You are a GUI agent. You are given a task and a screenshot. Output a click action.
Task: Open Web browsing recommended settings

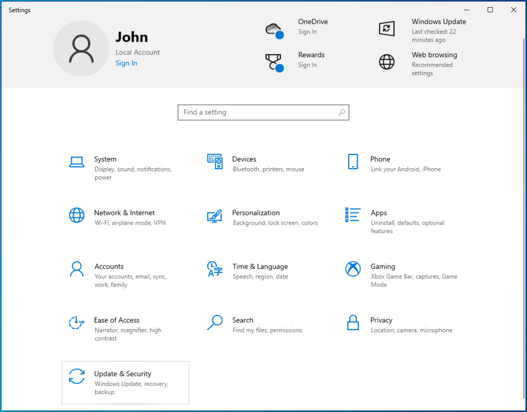[x=434, y=60]
